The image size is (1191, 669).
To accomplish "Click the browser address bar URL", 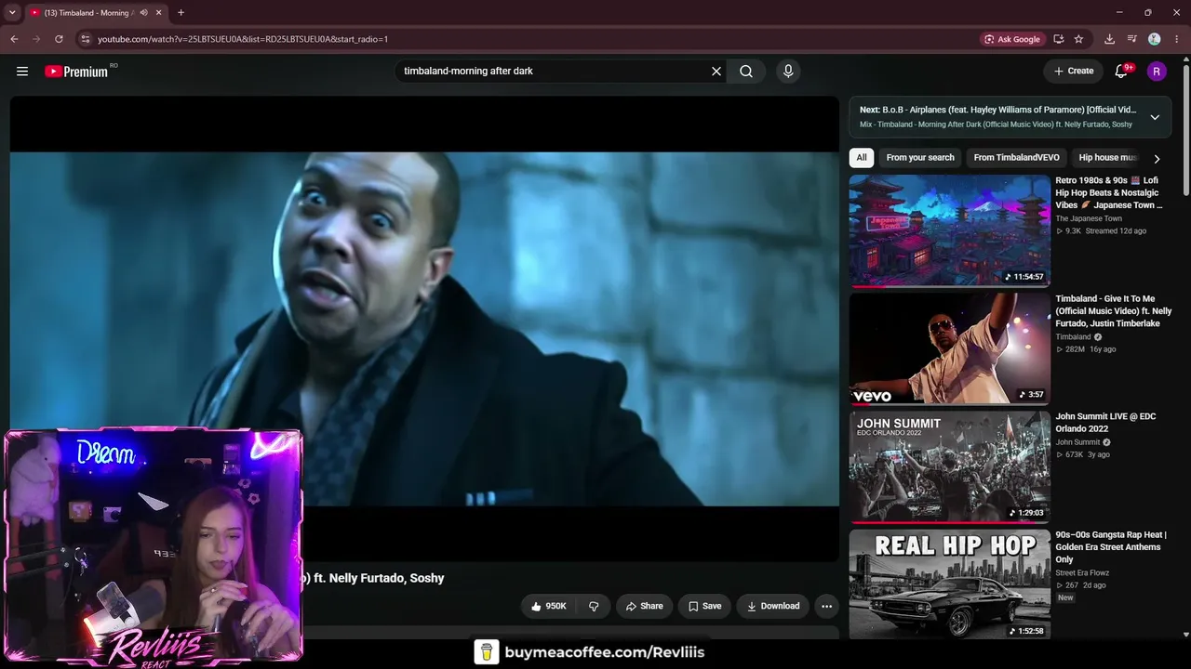I will [243, 39].
